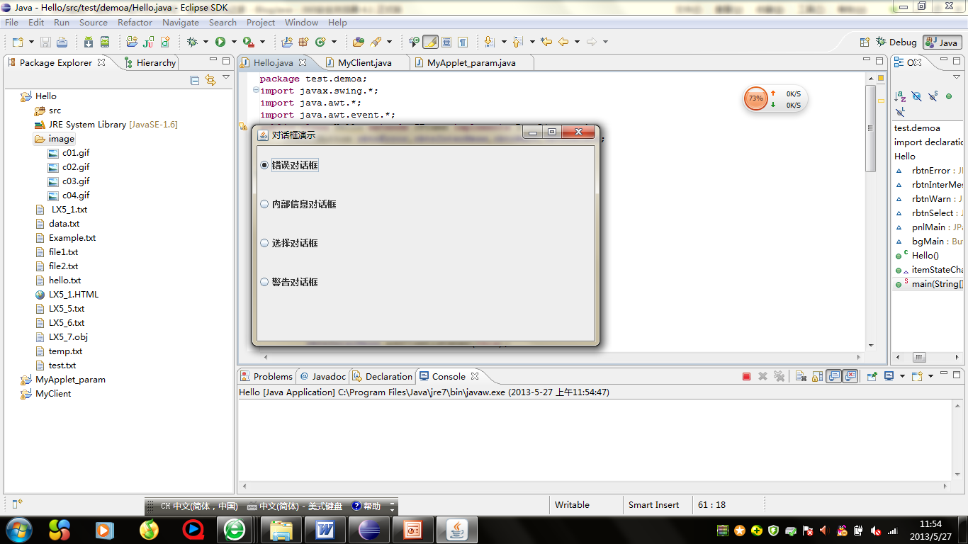
Task: Click the New Java Project icon
Action: [287, 42]
